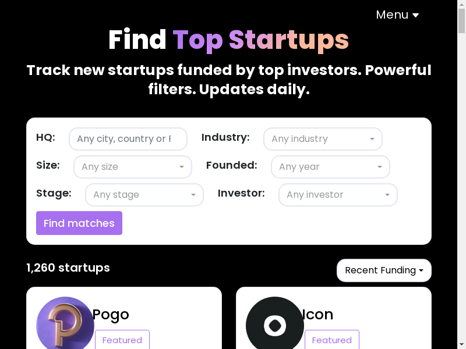Image resolution: width=466 pixels, height=349 pixels.
Task: Click the Featured tag on Icon
Action: point(332,340)
